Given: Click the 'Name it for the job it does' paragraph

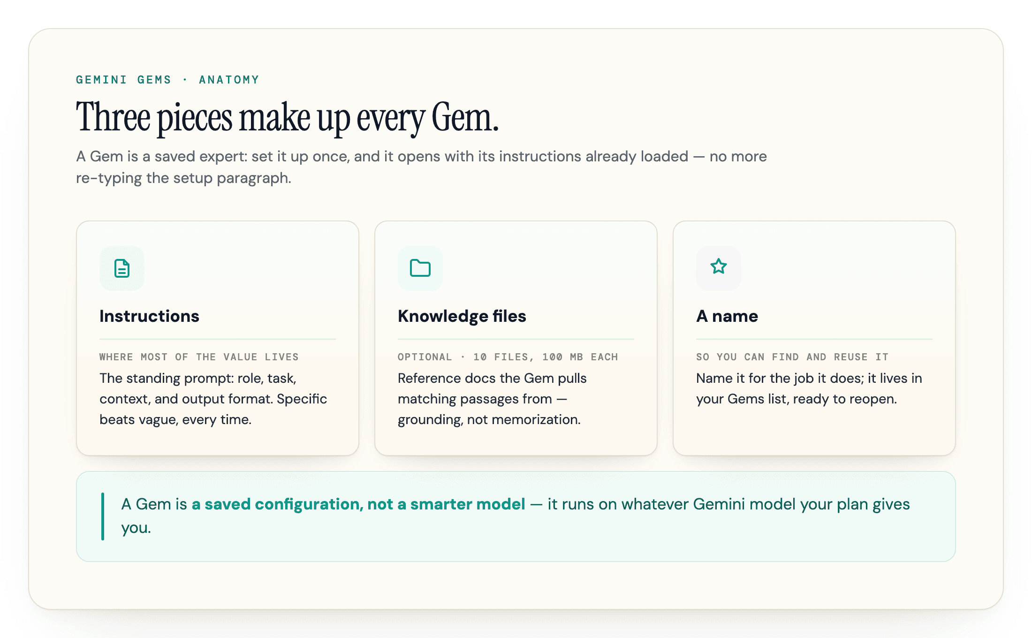Looking at the screenshot, I should pos(809,388).
